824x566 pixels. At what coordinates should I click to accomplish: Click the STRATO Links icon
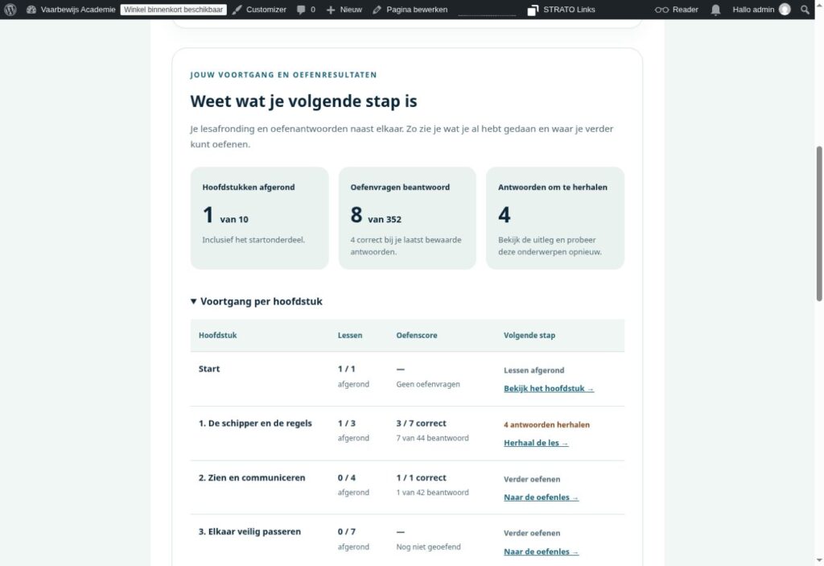point(533,10)
